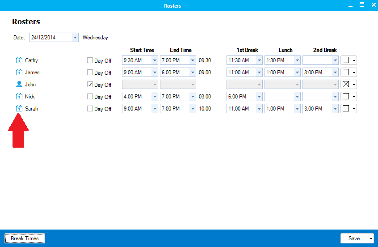Open the Save button's dropdown arrow
Viewport: 378px width, 247px height.
pyautogui.click(x=370, y=239)
